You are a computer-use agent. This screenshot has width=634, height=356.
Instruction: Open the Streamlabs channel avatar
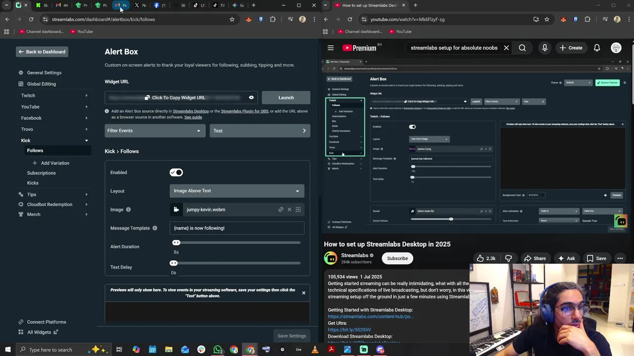[x=330, y=258]
